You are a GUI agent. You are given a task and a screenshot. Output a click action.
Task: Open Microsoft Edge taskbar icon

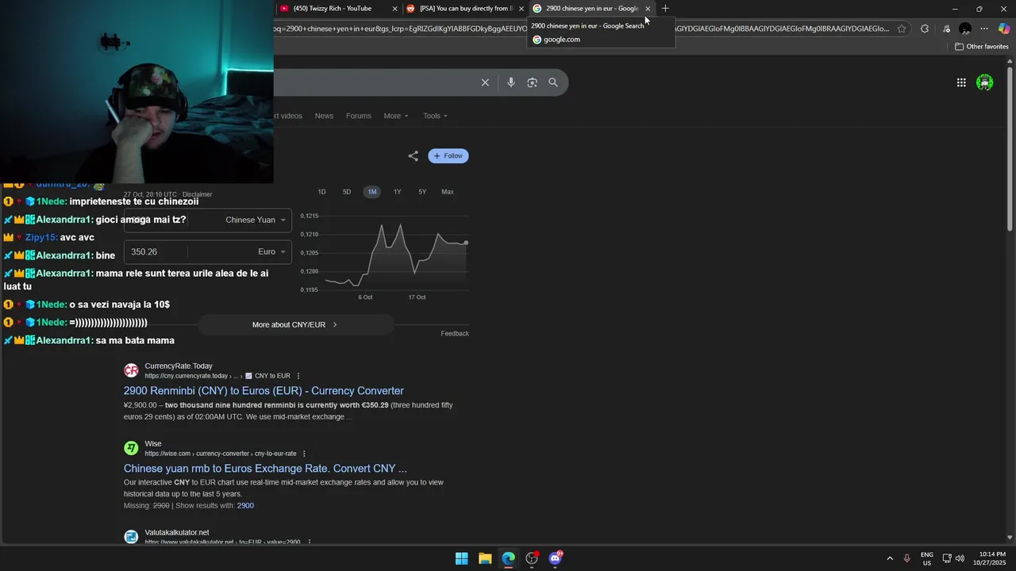(508, 558)
